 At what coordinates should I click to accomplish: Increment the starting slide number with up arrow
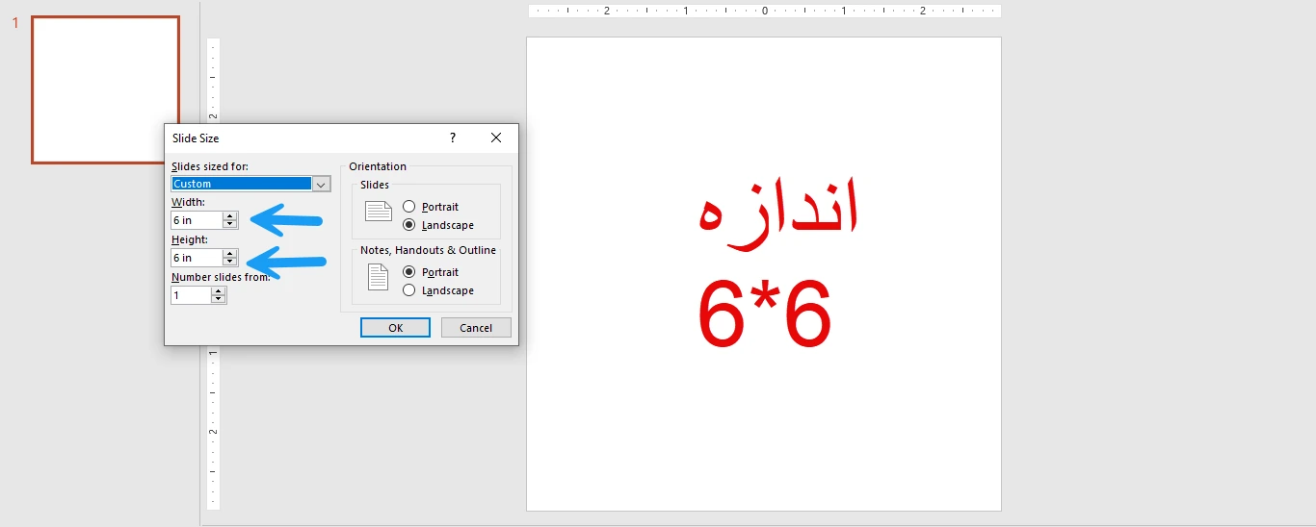point(219,291)
